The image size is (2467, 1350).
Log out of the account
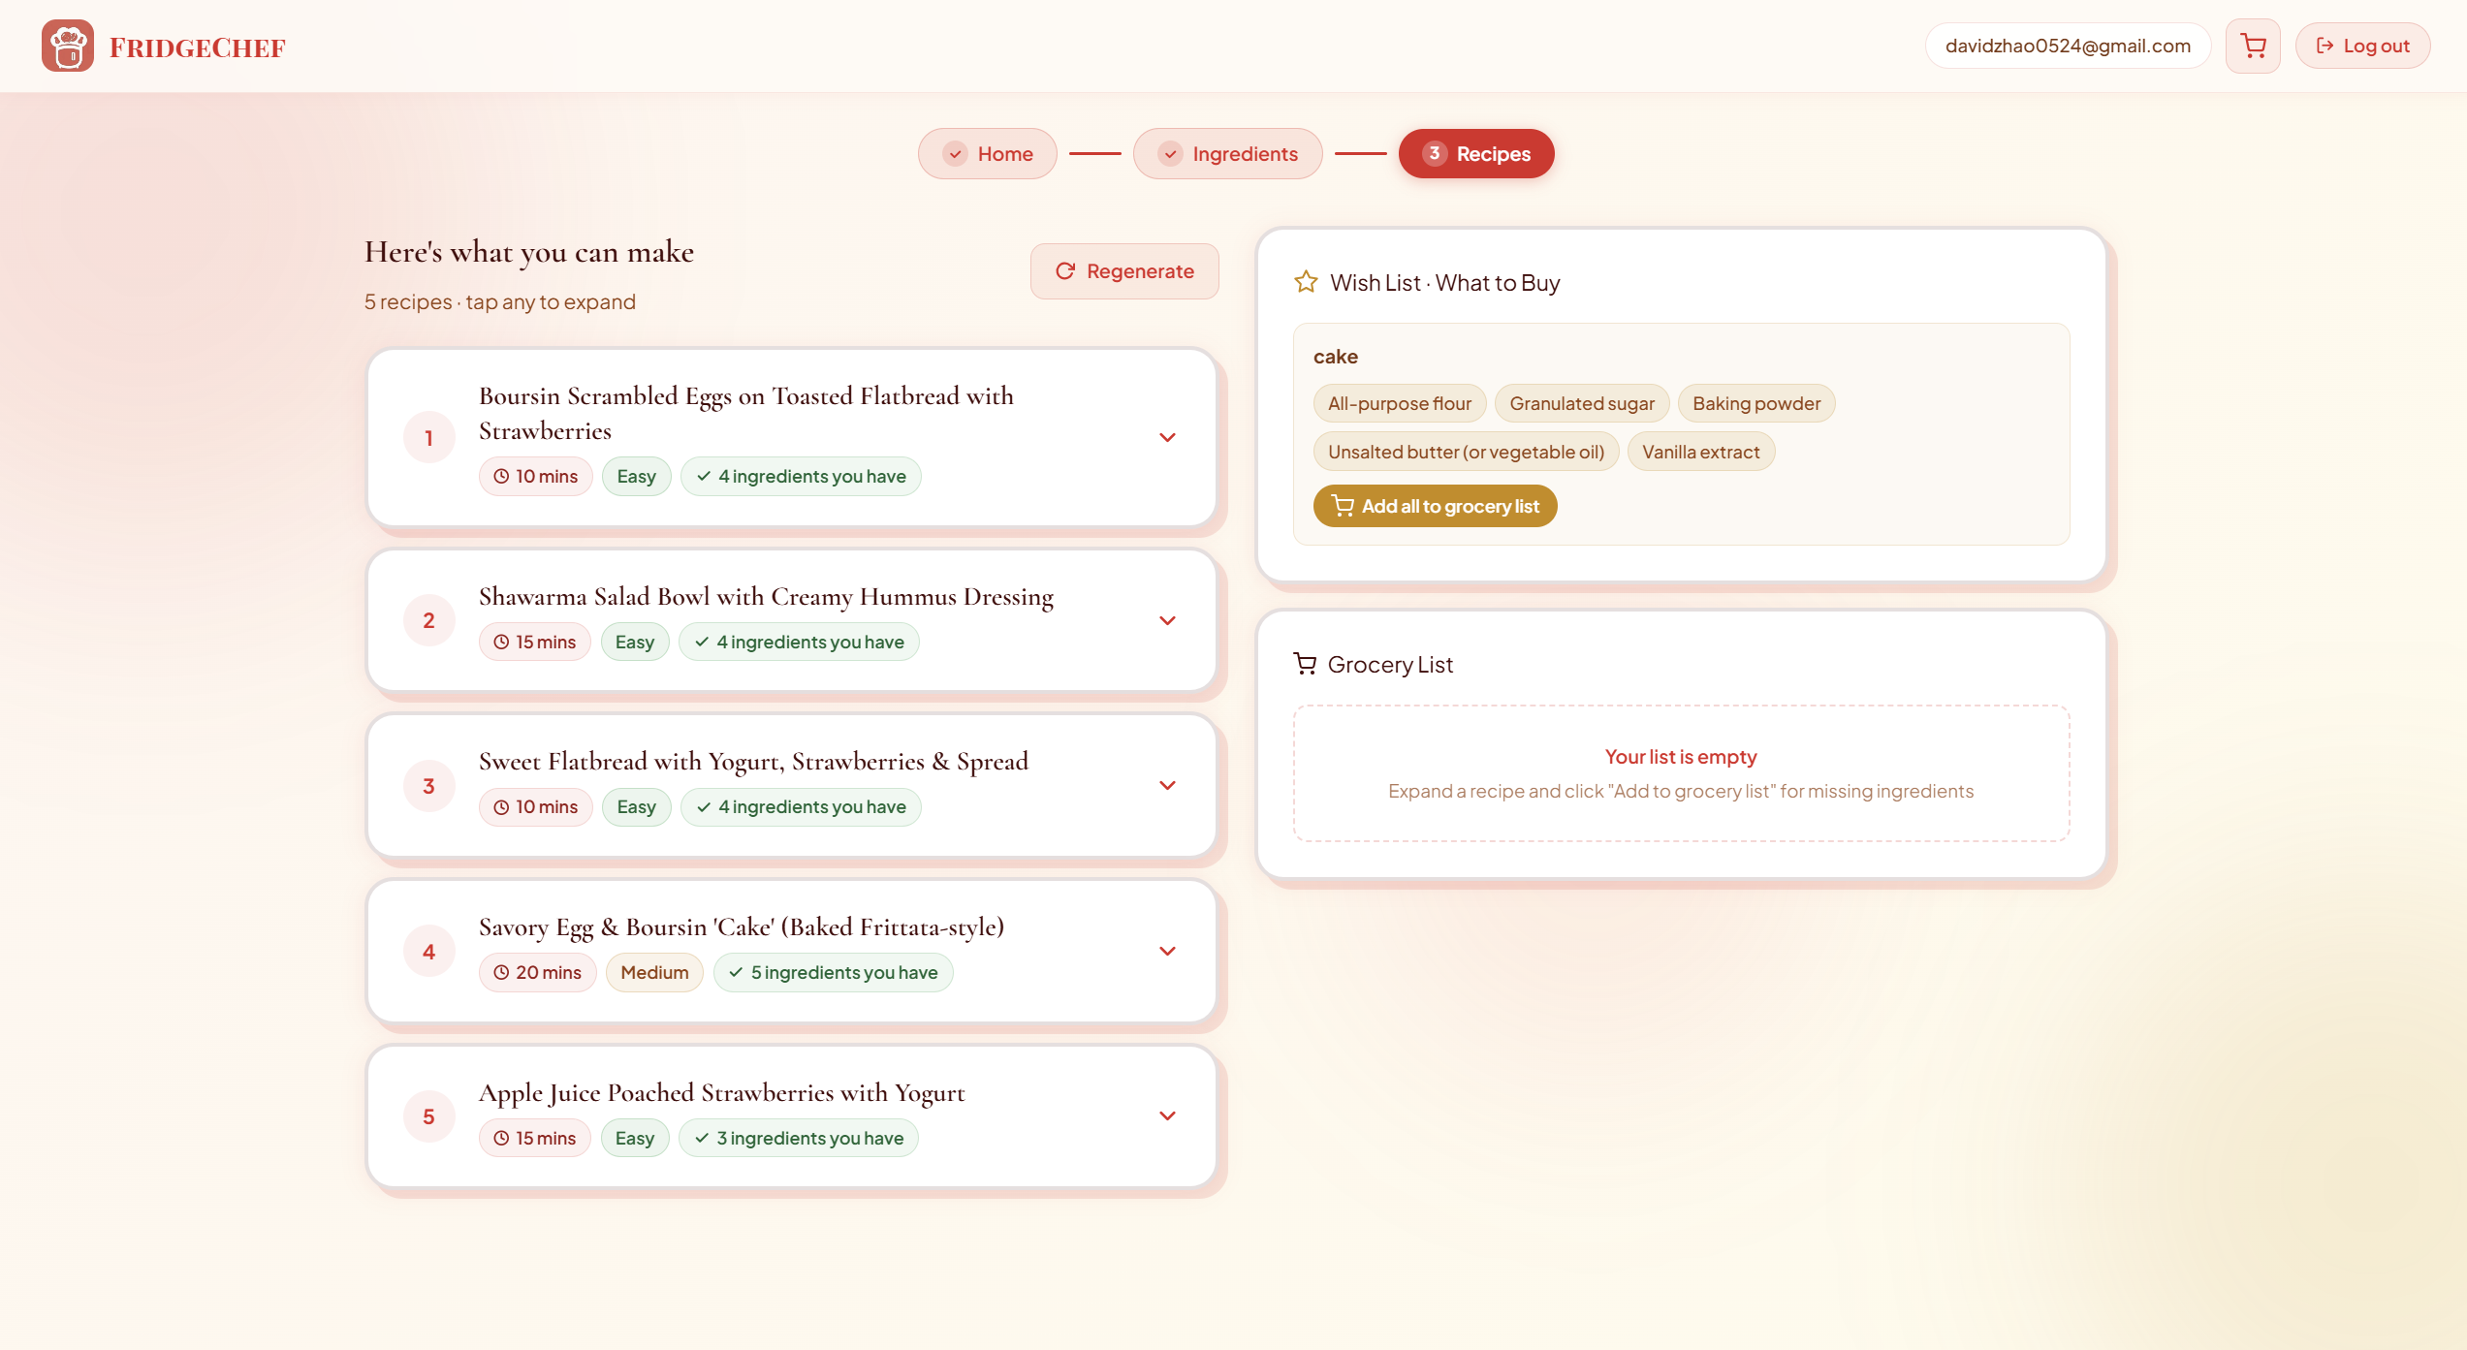coord(2361,46)
